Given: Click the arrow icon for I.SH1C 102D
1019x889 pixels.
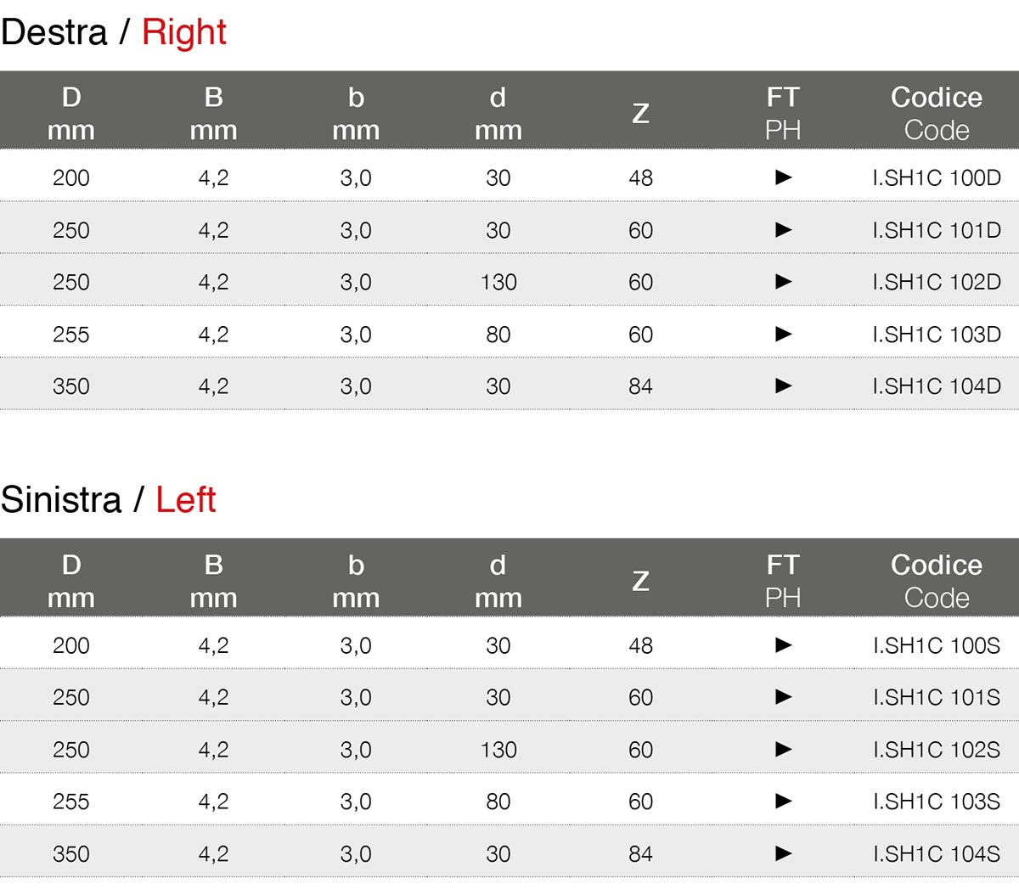Looking at the screenshot, I should point(783,282).
